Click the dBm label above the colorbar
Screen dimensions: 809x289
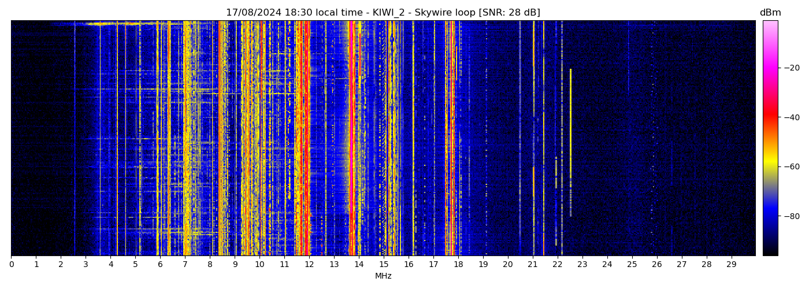[x=770, y=13]
